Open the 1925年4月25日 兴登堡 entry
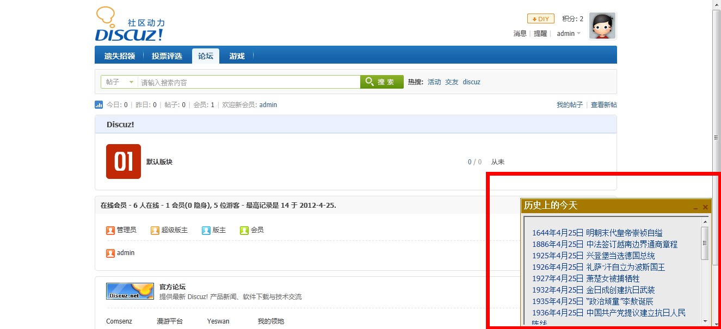The width and height of the screenshot is (721, 329). click(x=594, y=256)
